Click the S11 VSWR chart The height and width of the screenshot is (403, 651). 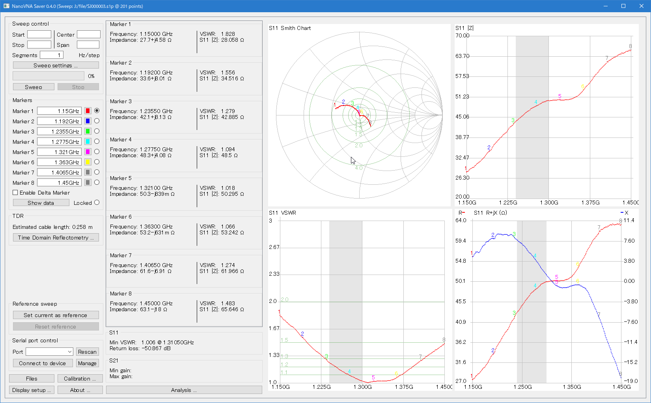click(x=359, y=300)
